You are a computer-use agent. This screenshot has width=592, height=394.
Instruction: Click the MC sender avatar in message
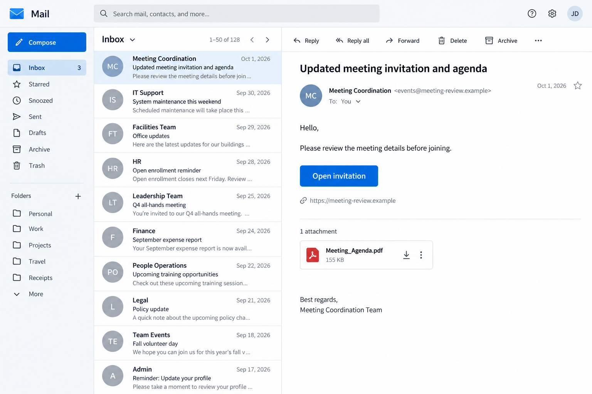click(311, 95)
